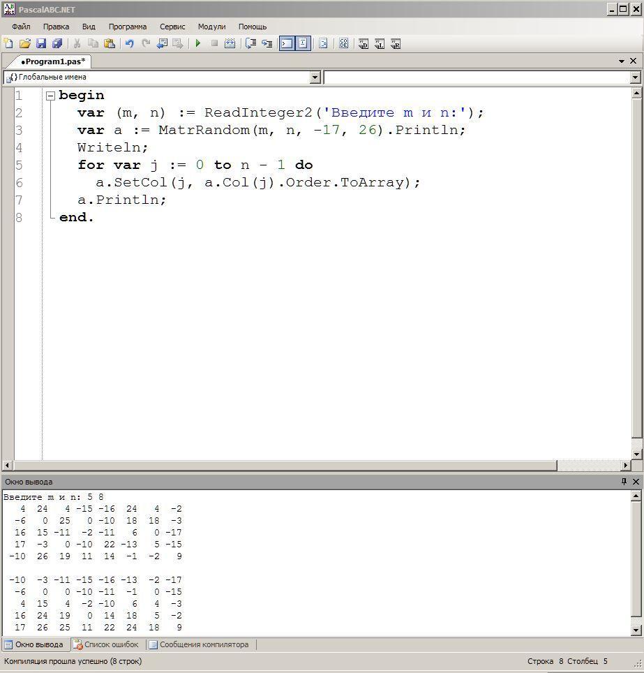Click editor horizontal scrollbar left arrow
This screenshot has width=644, height=673.
[x=7, y=465]
